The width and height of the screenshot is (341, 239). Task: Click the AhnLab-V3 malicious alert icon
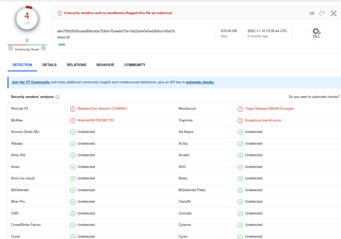coord(73,109)
